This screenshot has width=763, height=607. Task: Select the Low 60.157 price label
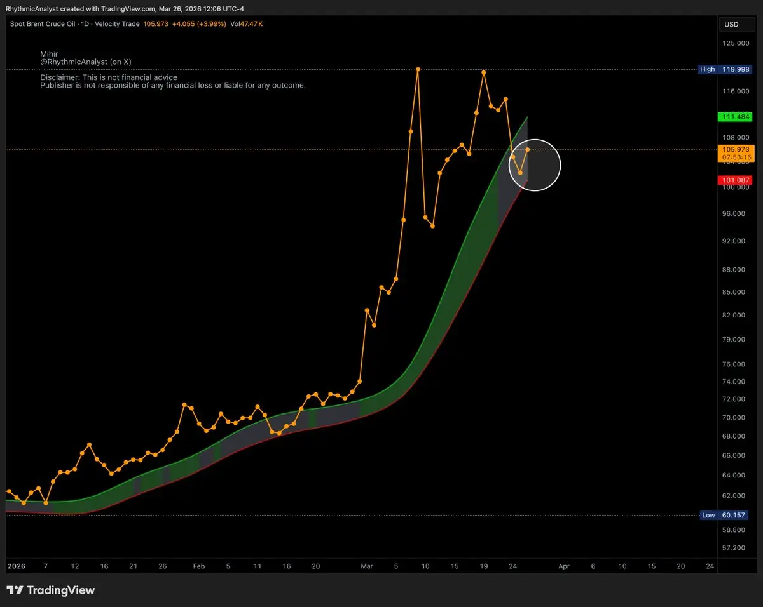[724, 515]
